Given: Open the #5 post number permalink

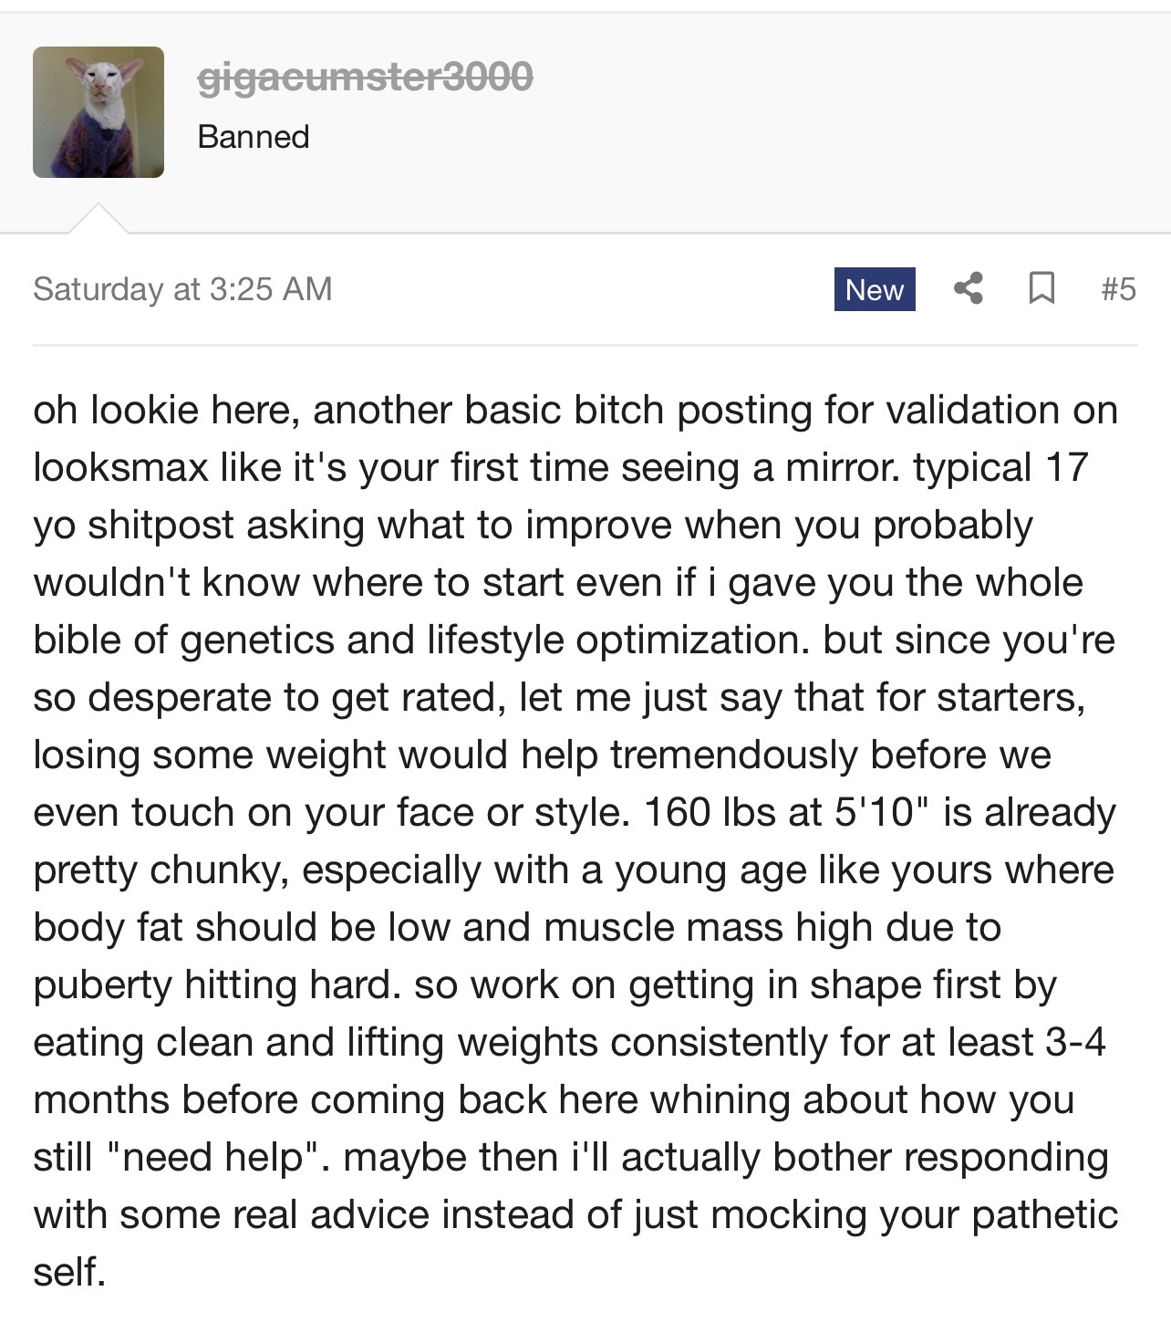Looking at the screenshot, I should pos(1118,289).
